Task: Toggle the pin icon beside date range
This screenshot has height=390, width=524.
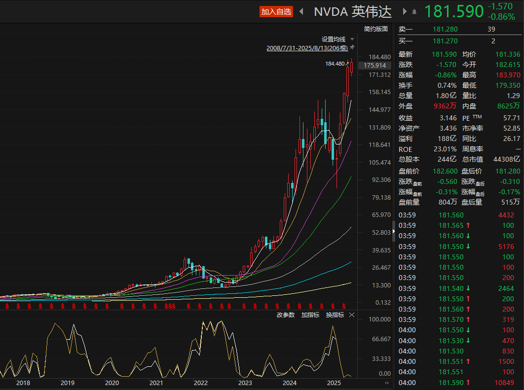Action: point(352,48)
